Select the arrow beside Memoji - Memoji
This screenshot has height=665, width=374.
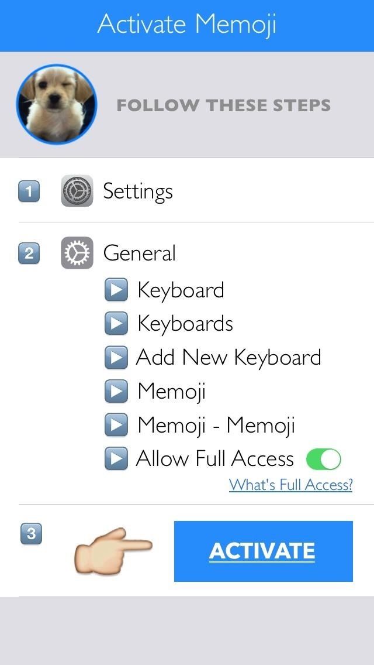pyautogui.click(x=116, y=425)
